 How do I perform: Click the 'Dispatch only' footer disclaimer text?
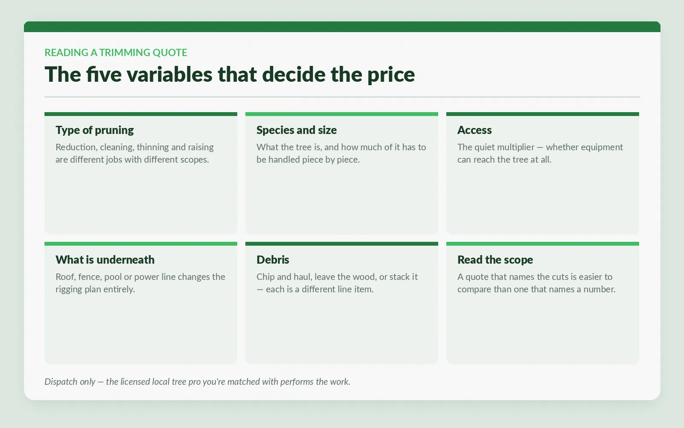[198, 382]
